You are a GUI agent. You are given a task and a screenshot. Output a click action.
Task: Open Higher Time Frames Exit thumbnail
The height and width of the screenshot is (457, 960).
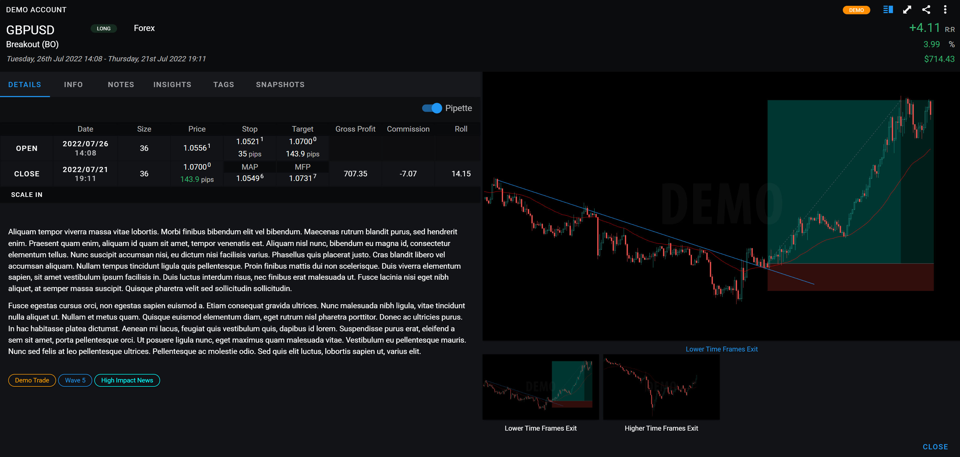coord(661,387)
